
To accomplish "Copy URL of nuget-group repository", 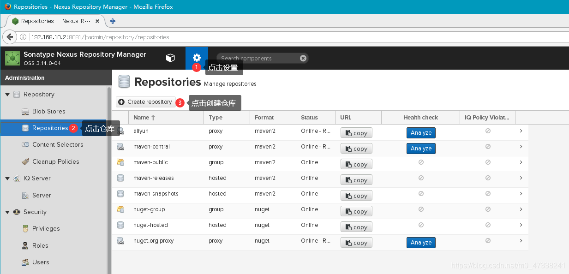I will pyautogui.click(x=356, y=211).
